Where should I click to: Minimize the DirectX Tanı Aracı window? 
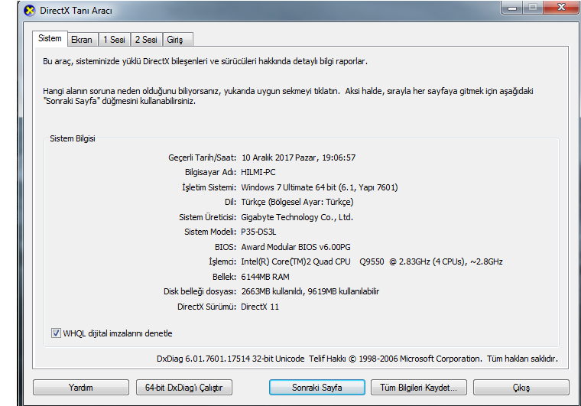[x=512, y=8]
